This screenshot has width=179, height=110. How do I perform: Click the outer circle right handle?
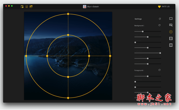pos(110,56)
